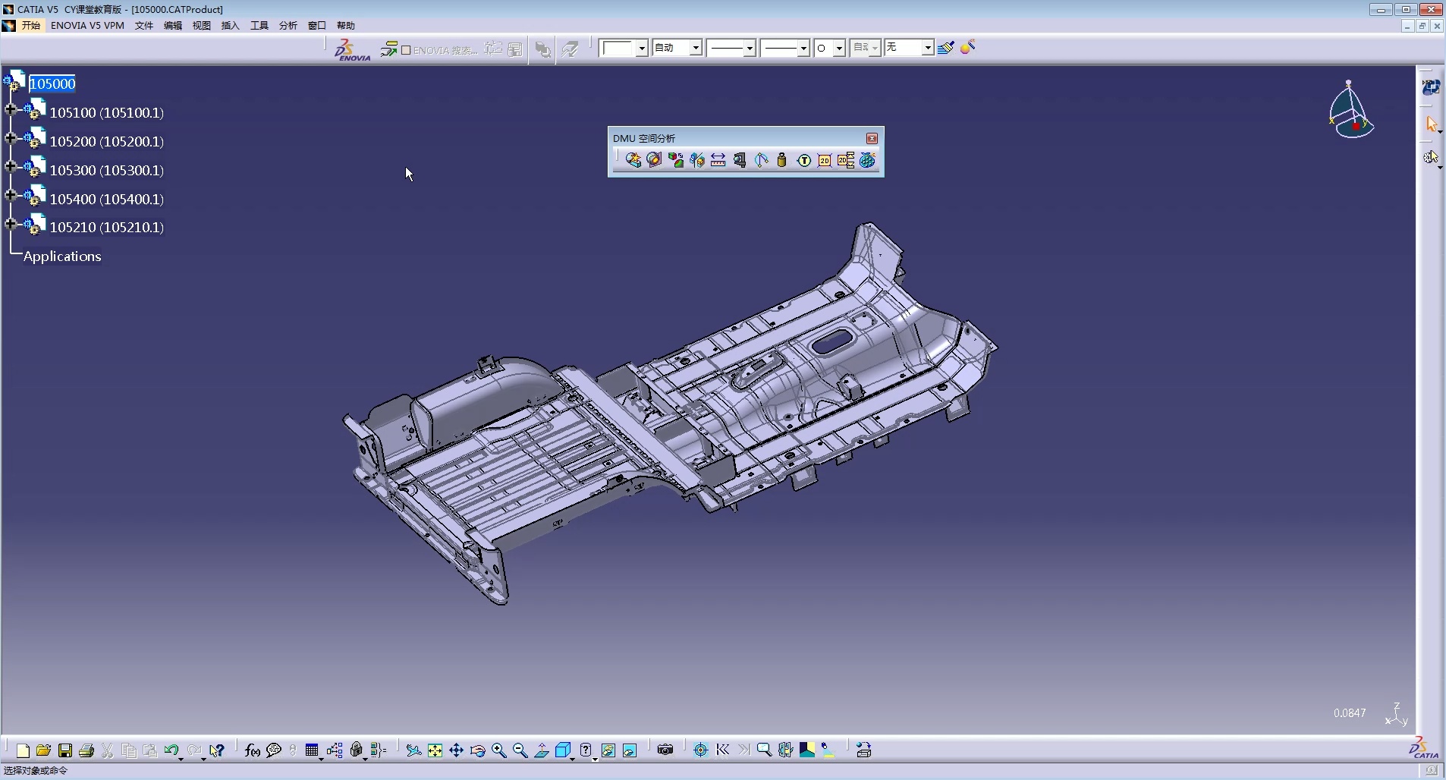Open the 工具 menu
The image size is (1446, 780).
(x=259, y=26)
